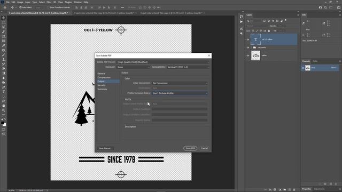Select the Crop tool
Screen dimensions: 342x192
[x=4, y=36]
